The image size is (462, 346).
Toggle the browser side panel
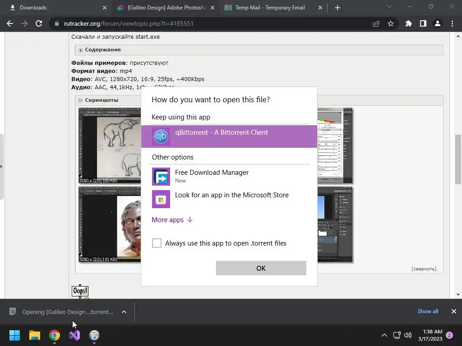click(423, 23)
